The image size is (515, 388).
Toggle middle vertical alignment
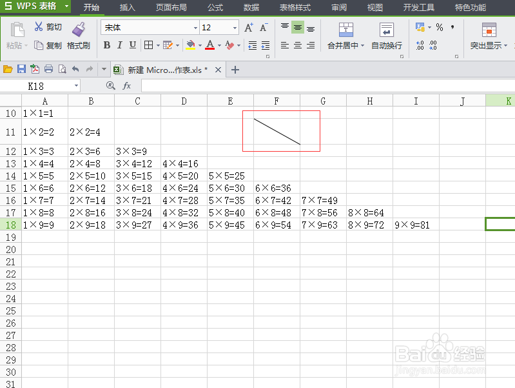tap(298, 28)
